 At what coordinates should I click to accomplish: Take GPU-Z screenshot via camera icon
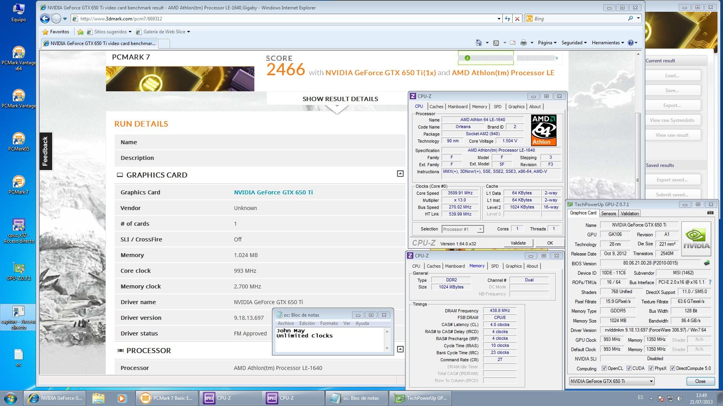[x=710, y=213]
